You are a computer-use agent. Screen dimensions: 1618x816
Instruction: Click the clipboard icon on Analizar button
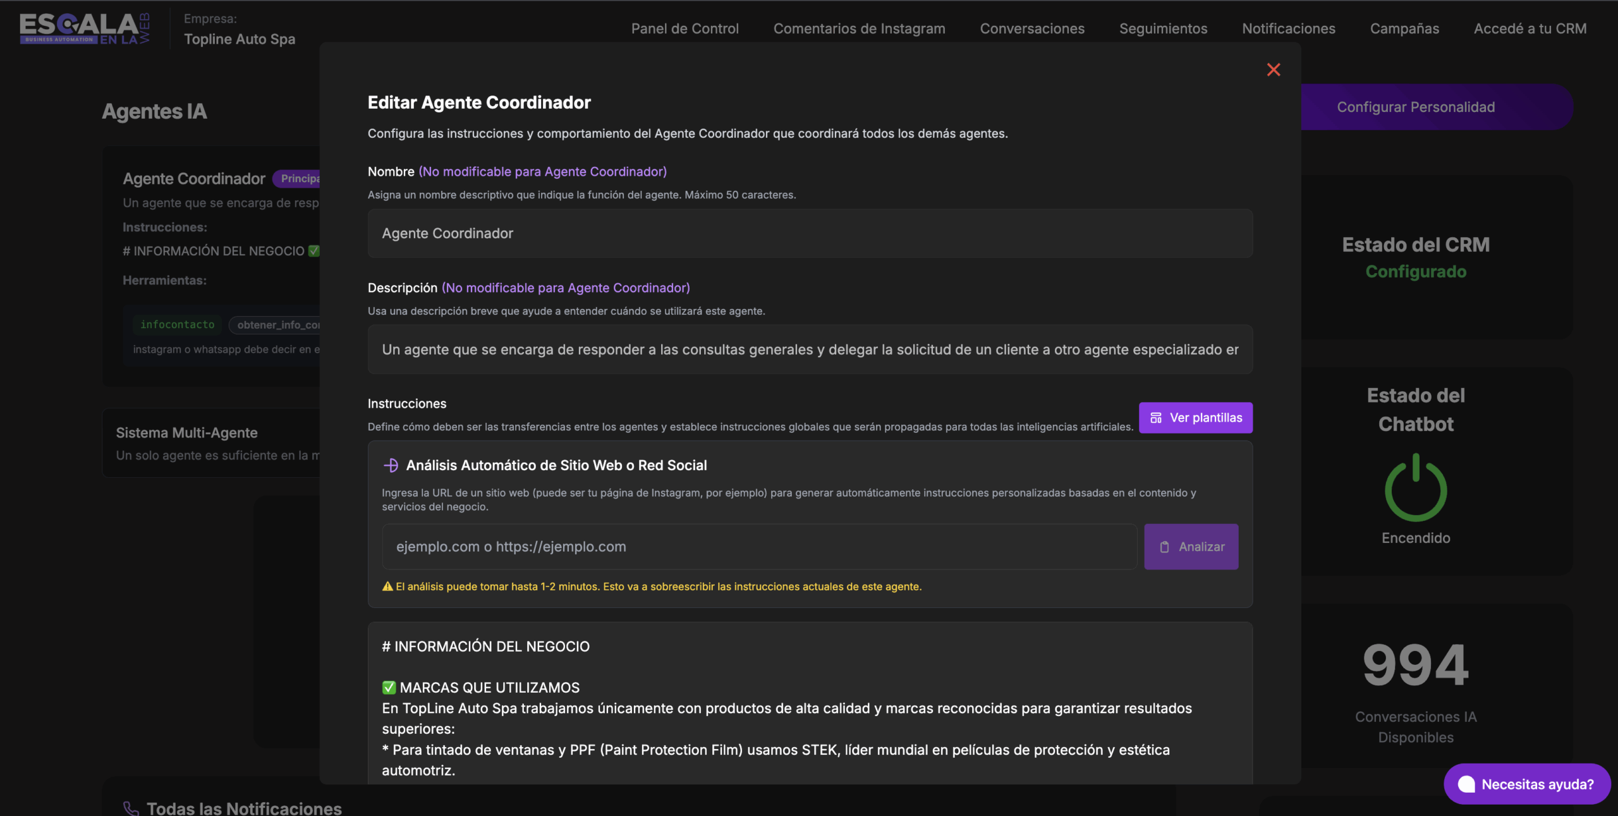coord(1164,547)
